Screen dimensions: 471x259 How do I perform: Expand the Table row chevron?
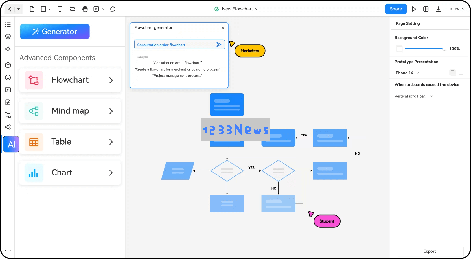coord(111,142)
